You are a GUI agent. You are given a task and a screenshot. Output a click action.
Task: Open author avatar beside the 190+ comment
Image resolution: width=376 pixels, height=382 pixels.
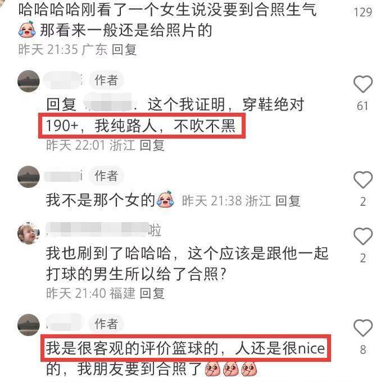pyautogui.click(x=29, y=81)
